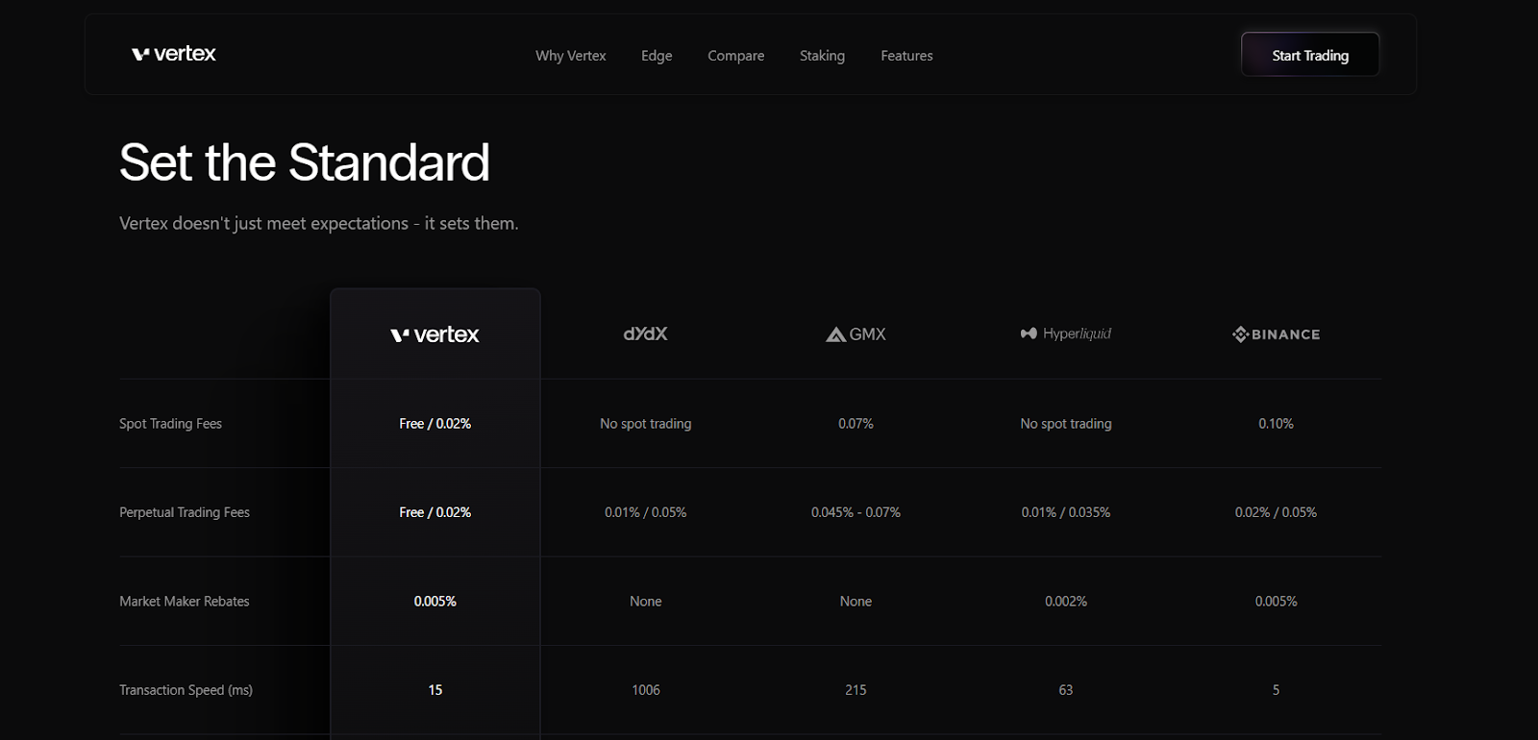Click the Vertex logo in the comparison table header
This screenshot has width=1538, height=740.
coord(435,334)
